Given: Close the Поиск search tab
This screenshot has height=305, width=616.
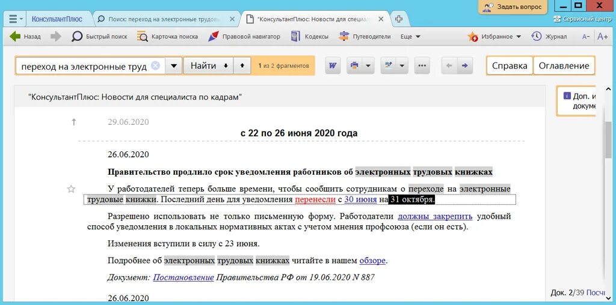Looking at the screenshot, I should tap(232, 19).
